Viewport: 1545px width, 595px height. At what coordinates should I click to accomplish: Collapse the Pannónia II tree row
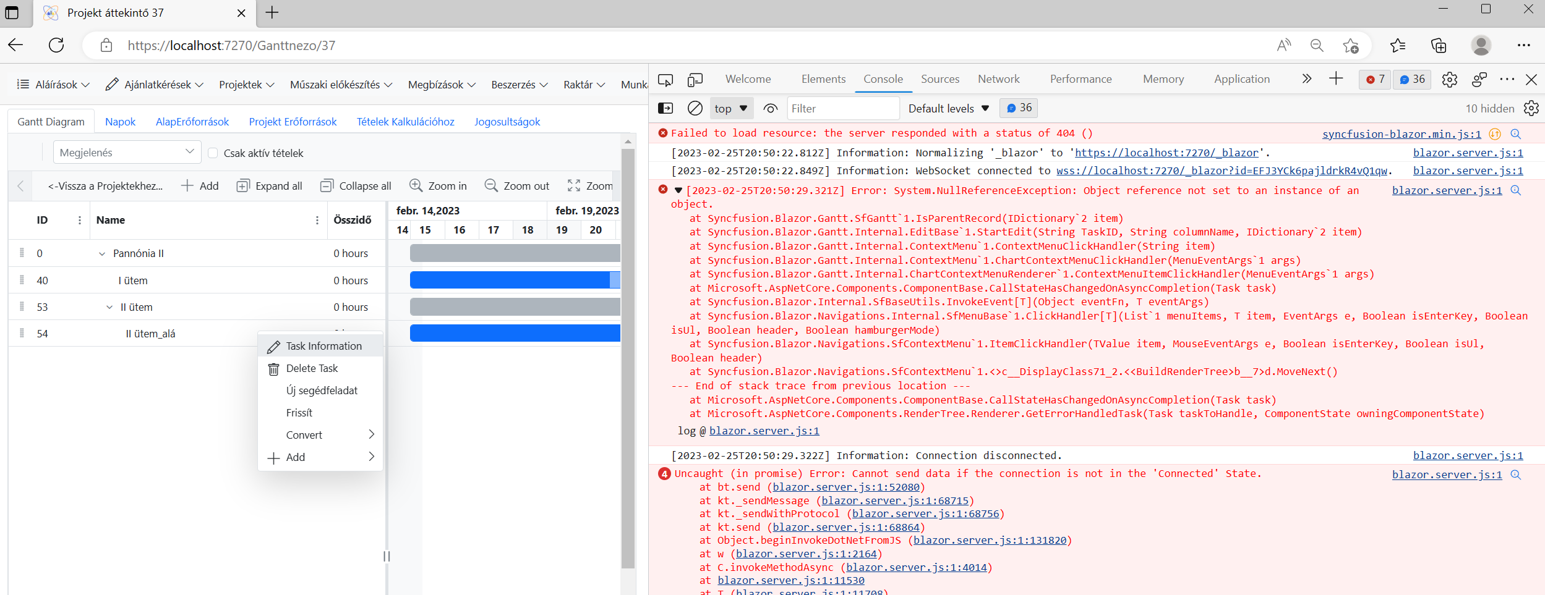click(x=102, y=254)
